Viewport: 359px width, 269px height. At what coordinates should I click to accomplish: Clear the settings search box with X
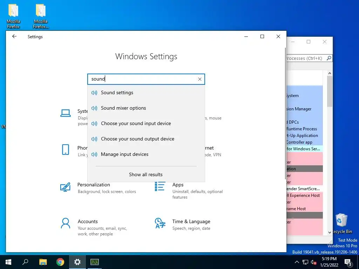pyautogui.click(x=199, y=79)
